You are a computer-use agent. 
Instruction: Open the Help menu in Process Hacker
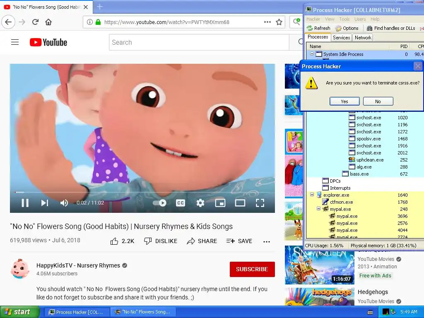(375, 19)
